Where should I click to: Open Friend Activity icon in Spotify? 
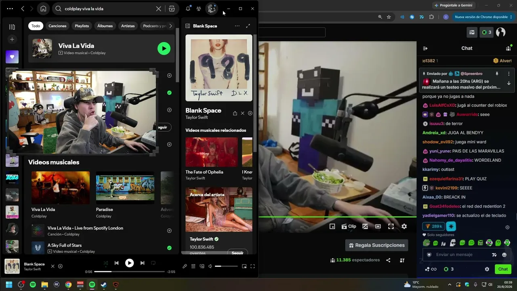coord(199,8)
